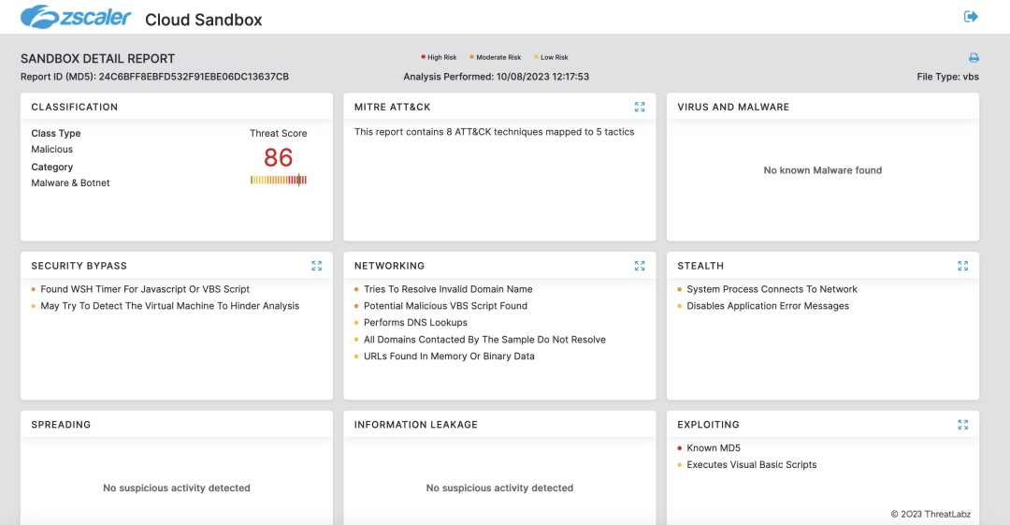Viewport: 1010px width, 525px height.
Task: Click the logout icon in header
Action: (x=971, y=17)
